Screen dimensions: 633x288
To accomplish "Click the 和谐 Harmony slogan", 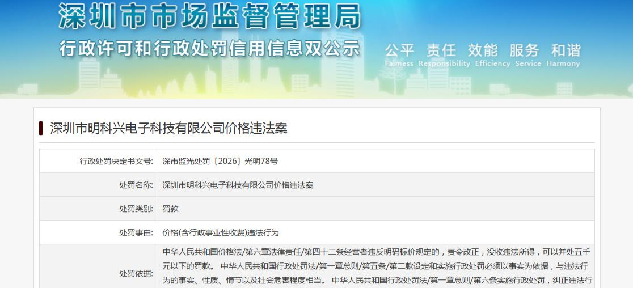I will click(563, 55).
